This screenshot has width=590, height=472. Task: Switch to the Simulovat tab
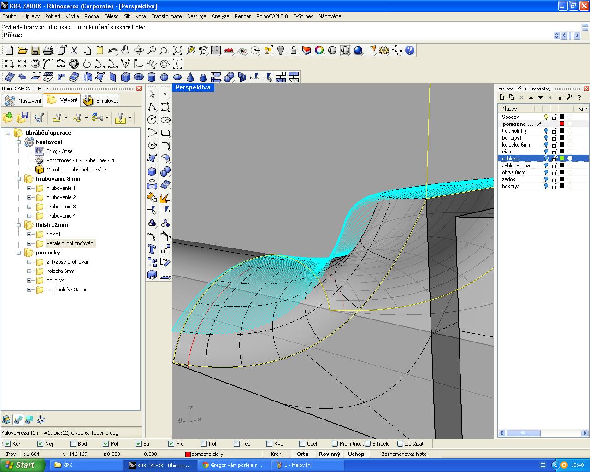point(101,100)
